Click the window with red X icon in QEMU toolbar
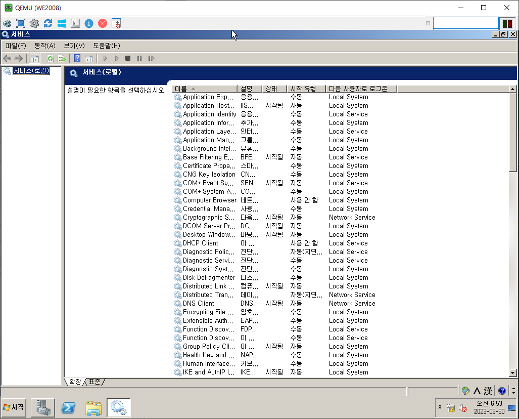Viewport: 519px width, 419px height. pos(116,23)
